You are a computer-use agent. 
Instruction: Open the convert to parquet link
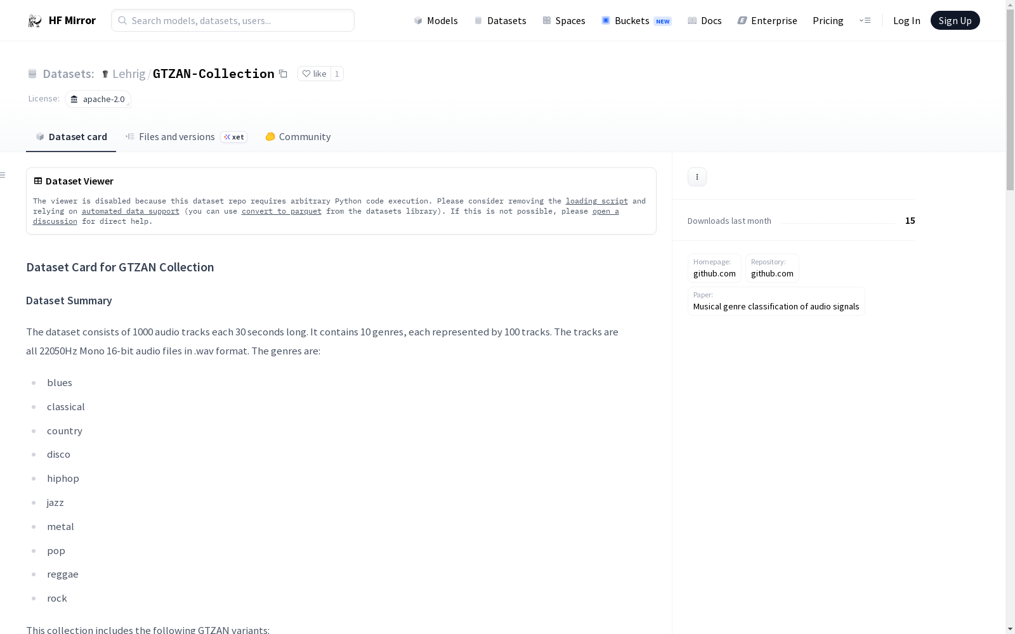point(282,211)
